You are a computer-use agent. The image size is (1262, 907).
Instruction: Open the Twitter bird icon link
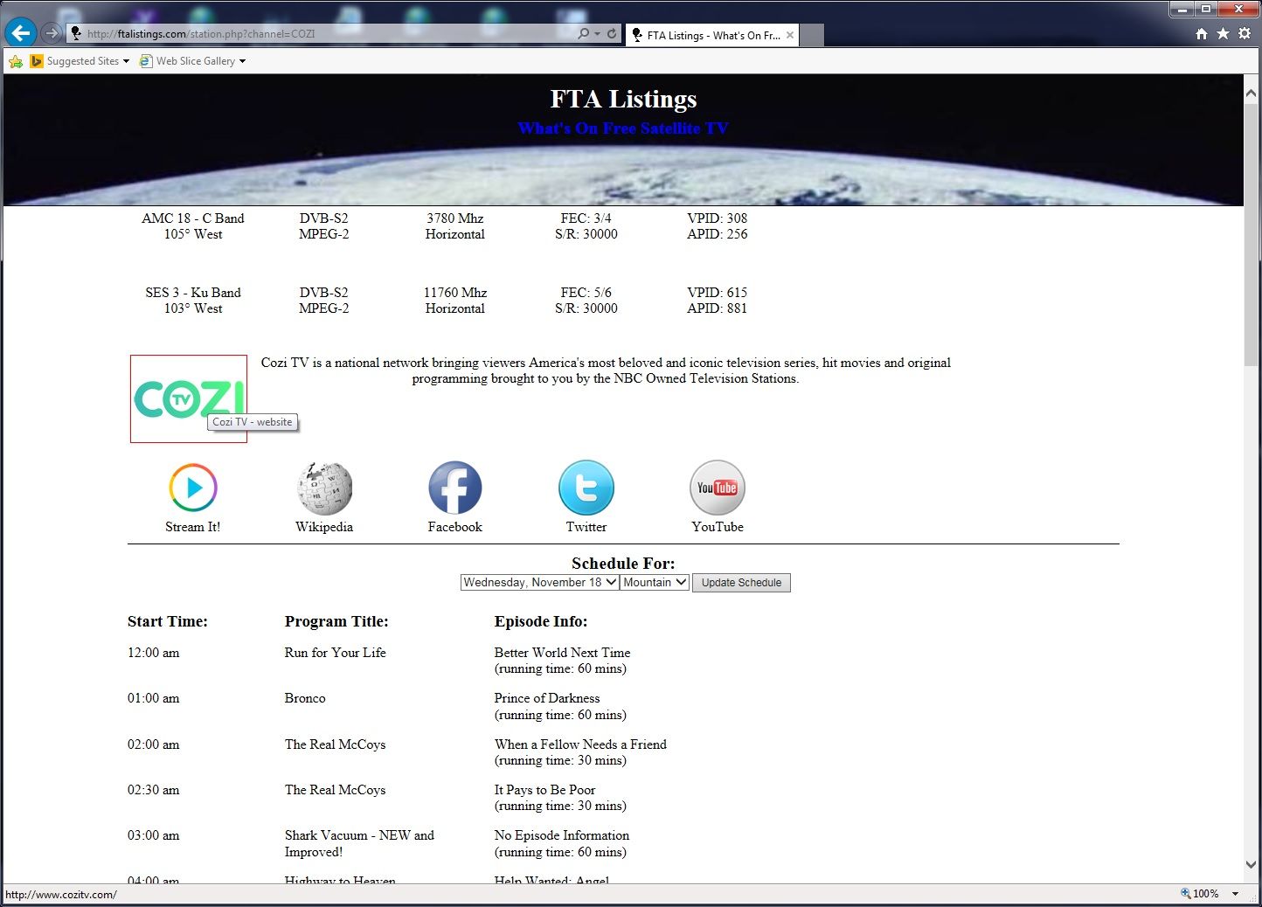click(586, 488)
